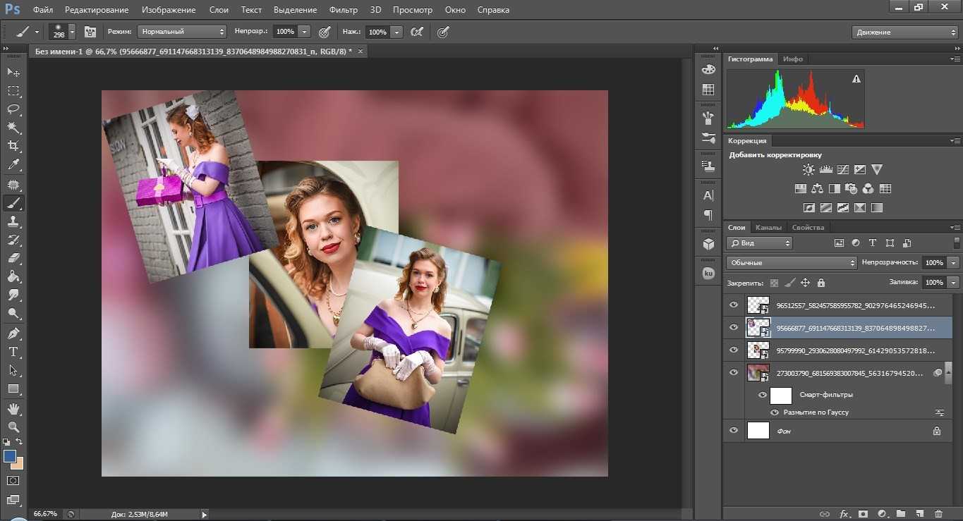The height and width of the screenshot is (521, 963).
Task: Open the Движение workspace dropdown
Action: (x=905, y=32)
